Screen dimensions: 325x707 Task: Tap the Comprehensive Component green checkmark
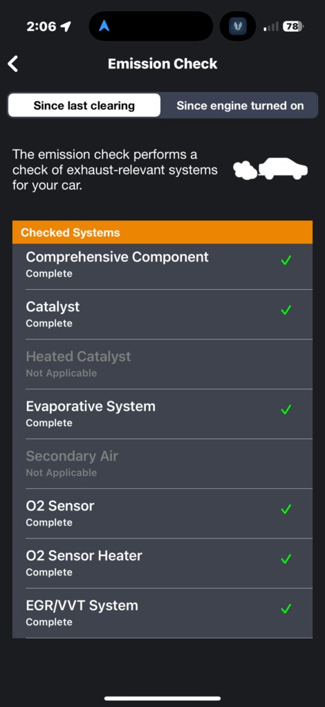(286, 260)
